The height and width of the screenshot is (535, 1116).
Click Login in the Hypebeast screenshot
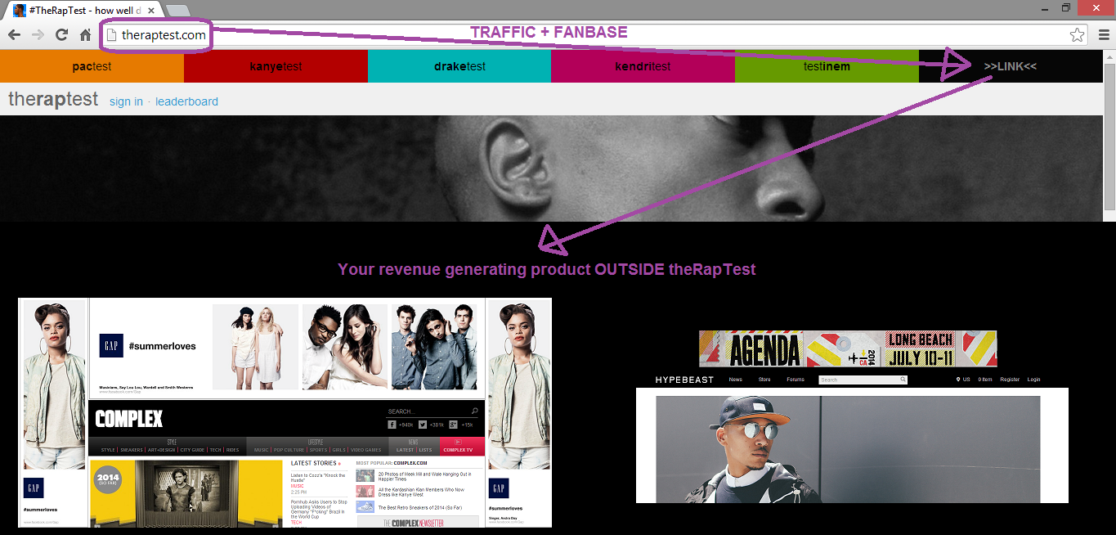click(x=1034, y=380)
